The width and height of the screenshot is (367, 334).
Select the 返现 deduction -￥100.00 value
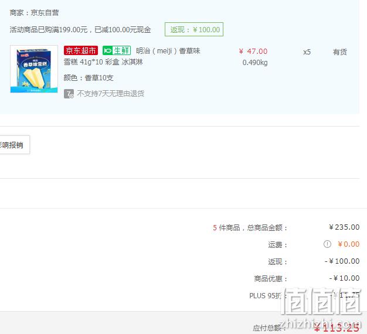(342, 261)
